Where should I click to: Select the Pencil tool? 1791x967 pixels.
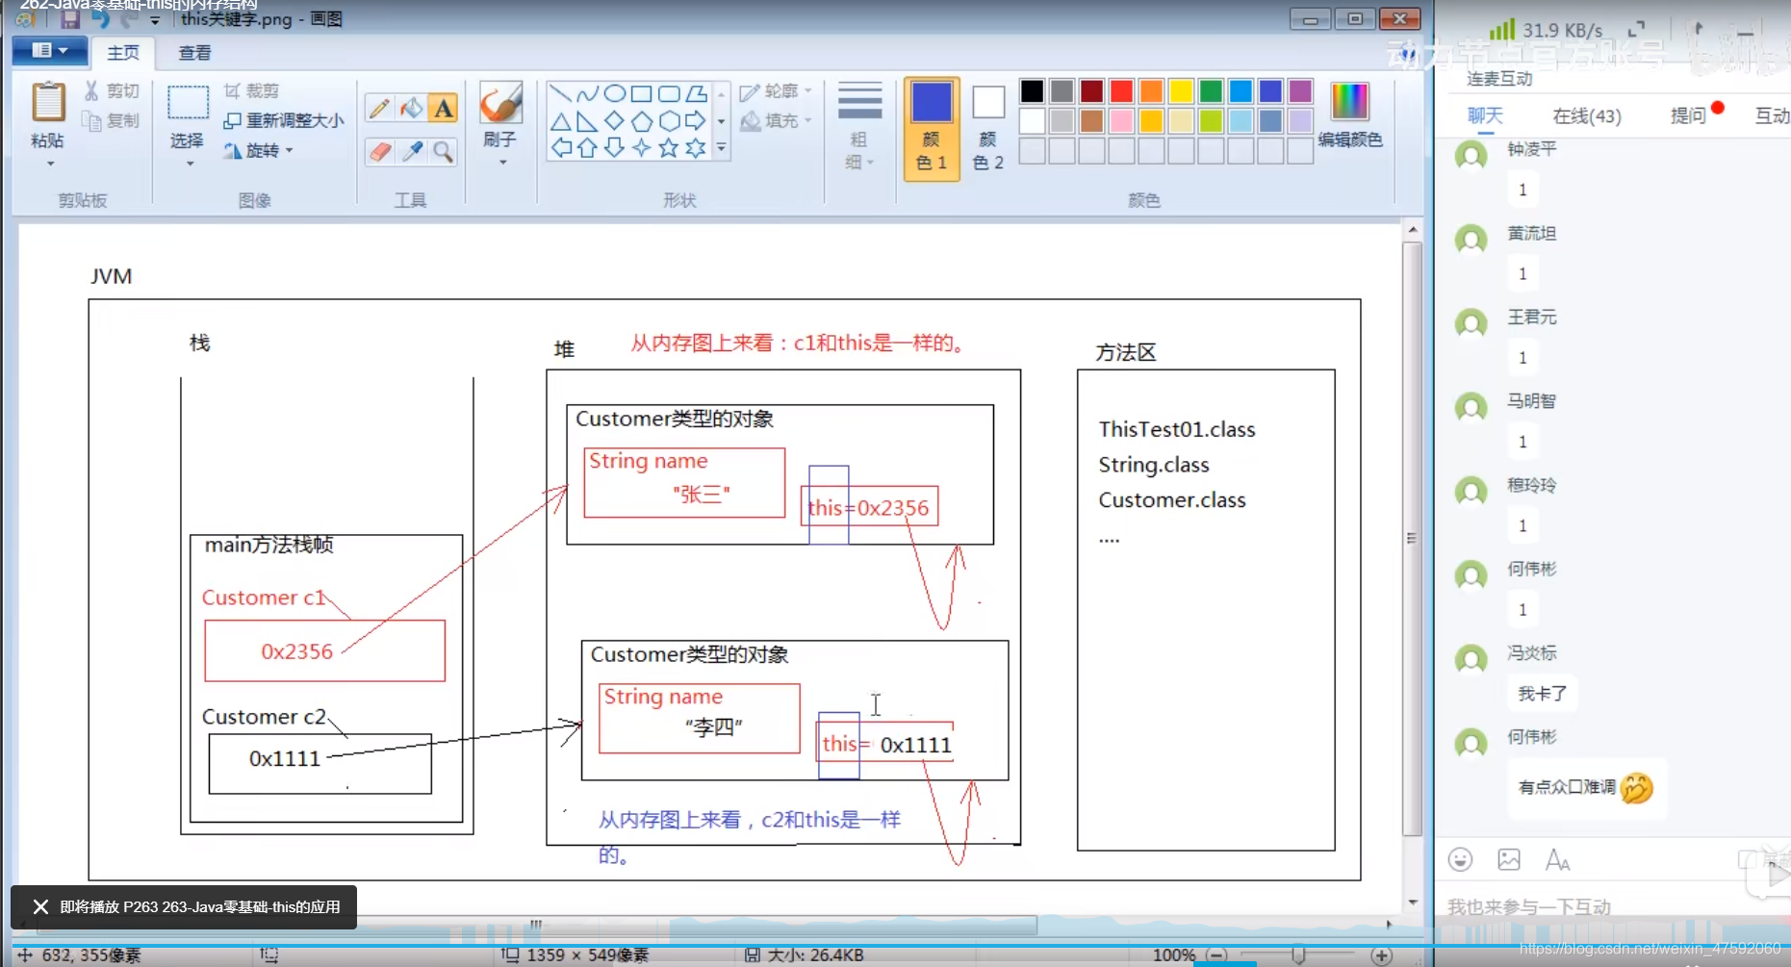[379, 108]
